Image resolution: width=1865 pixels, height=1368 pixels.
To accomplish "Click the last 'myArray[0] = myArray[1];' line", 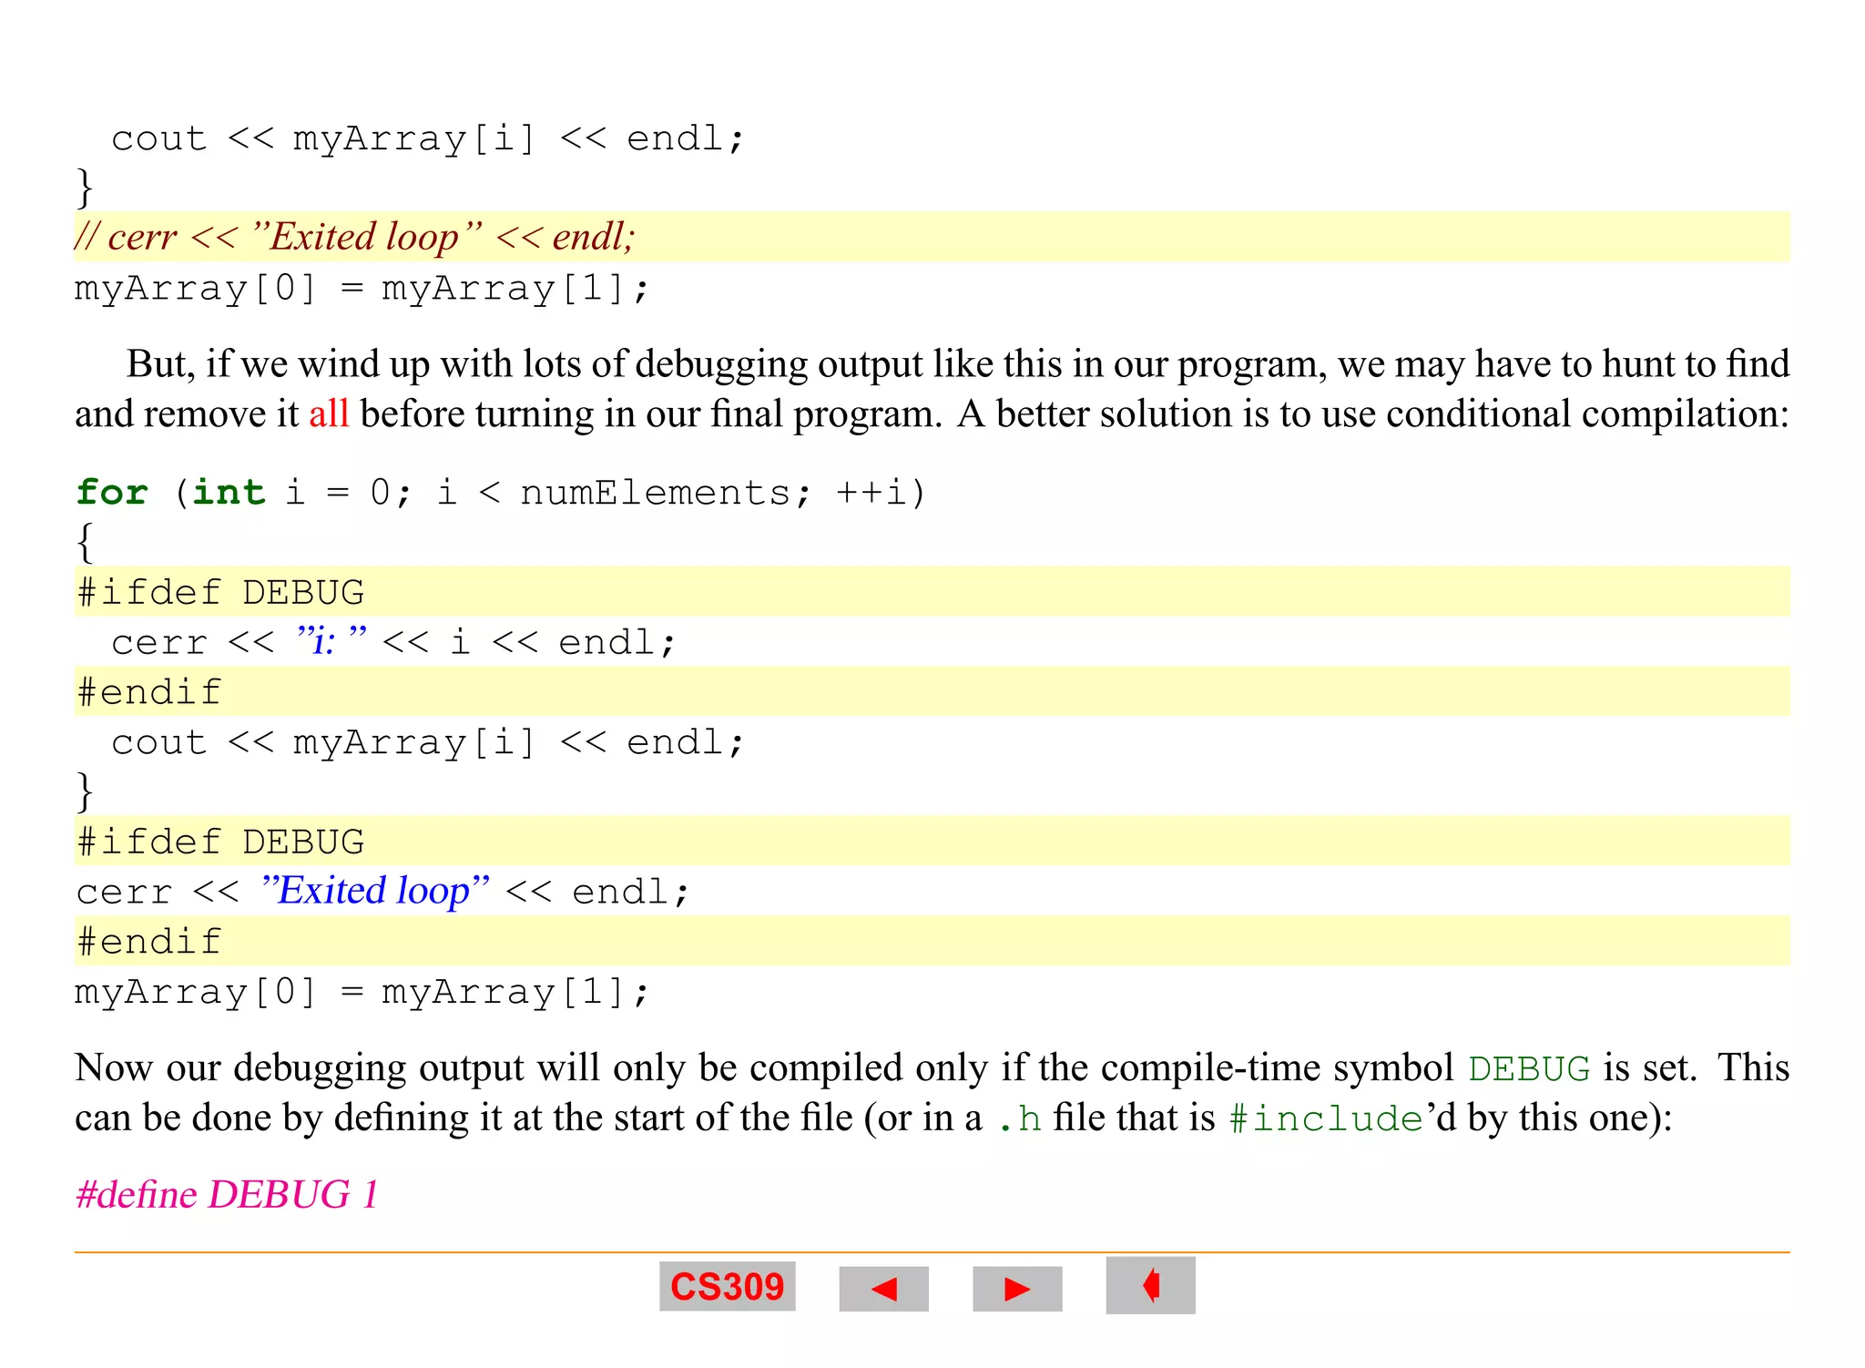I will point(362,991).
